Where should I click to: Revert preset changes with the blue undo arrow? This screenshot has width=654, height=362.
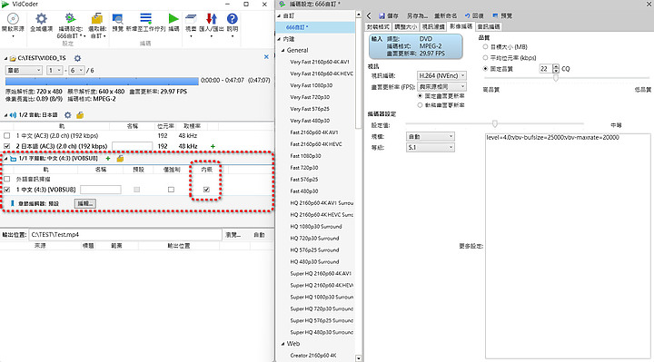click(x=467, y=15)
